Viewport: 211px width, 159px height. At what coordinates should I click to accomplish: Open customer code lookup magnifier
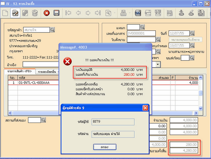(x=52, y=30)
